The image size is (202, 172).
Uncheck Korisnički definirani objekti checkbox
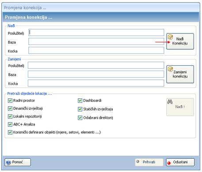tap(10, 132)
